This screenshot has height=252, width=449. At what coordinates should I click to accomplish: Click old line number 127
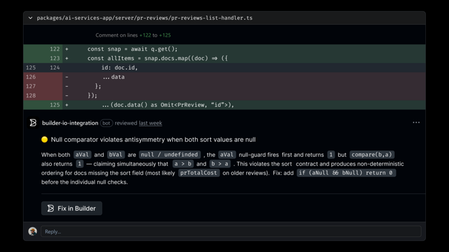point(31,86)
